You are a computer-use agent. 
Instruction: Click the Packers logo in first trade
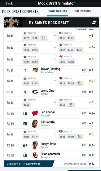61,33
